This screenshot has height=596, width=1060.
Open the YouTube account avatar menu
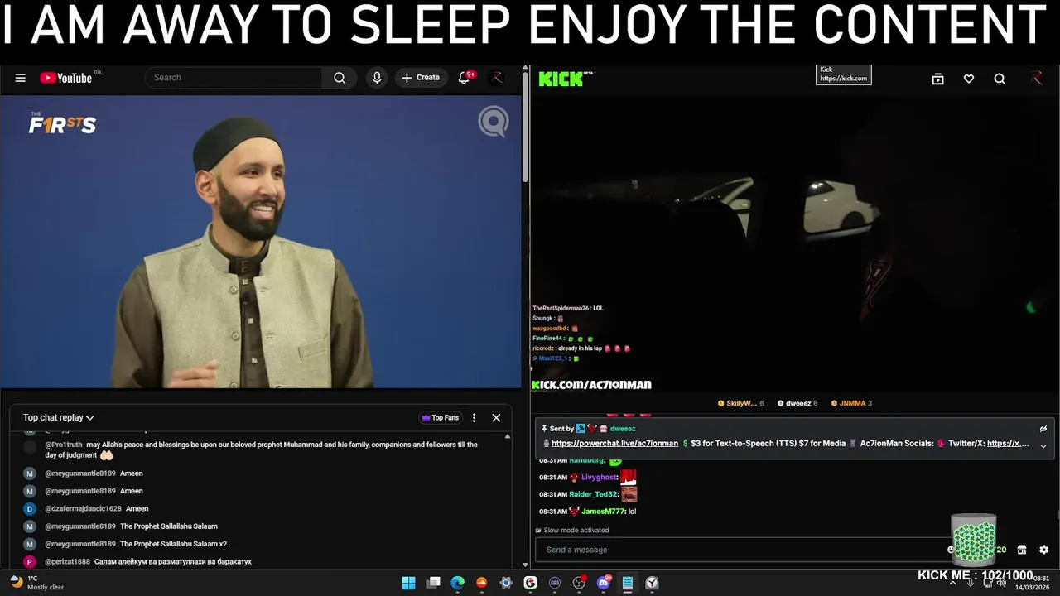497,78
